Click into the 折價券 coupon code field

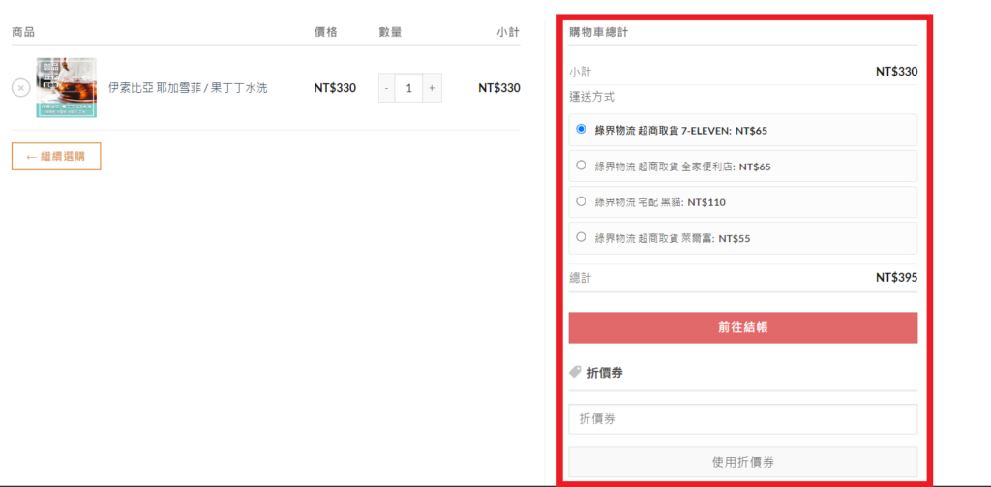[x=742, y=419]
